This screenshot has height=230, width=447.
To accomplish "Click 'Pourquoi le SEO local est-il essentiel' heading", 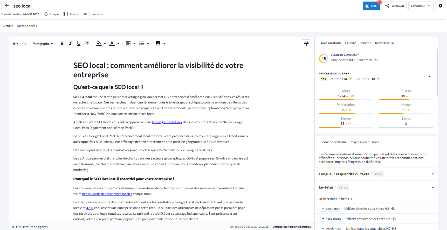I will click(x=124, y=179).
